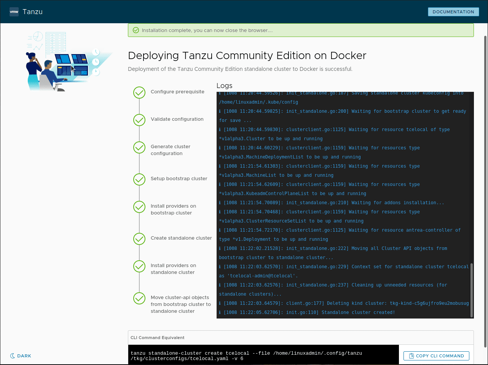Select the 'Setup bootstrap cluster' step label
The width and height of the screenshot is (488, 365).
click(179, 179)
